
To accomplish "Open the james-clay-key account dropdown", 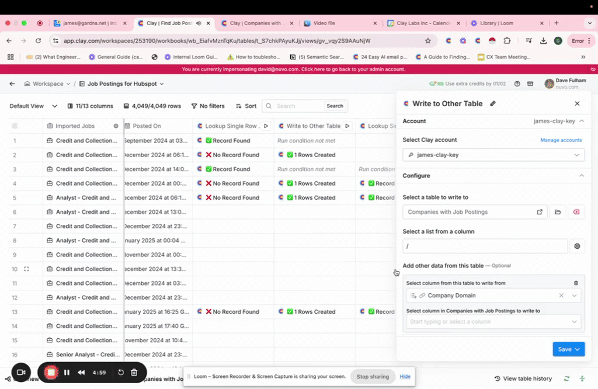I will tap(493, 155).
